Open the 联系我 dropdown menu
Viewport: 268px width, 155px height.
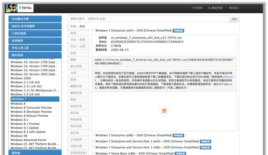[234, 8]
